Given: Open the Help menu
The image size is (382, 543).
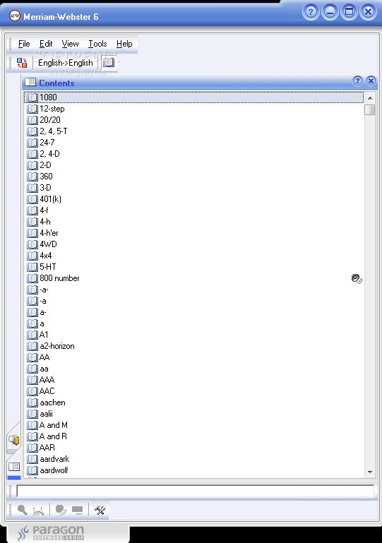Looking at the screenshot, I should 124,44.
